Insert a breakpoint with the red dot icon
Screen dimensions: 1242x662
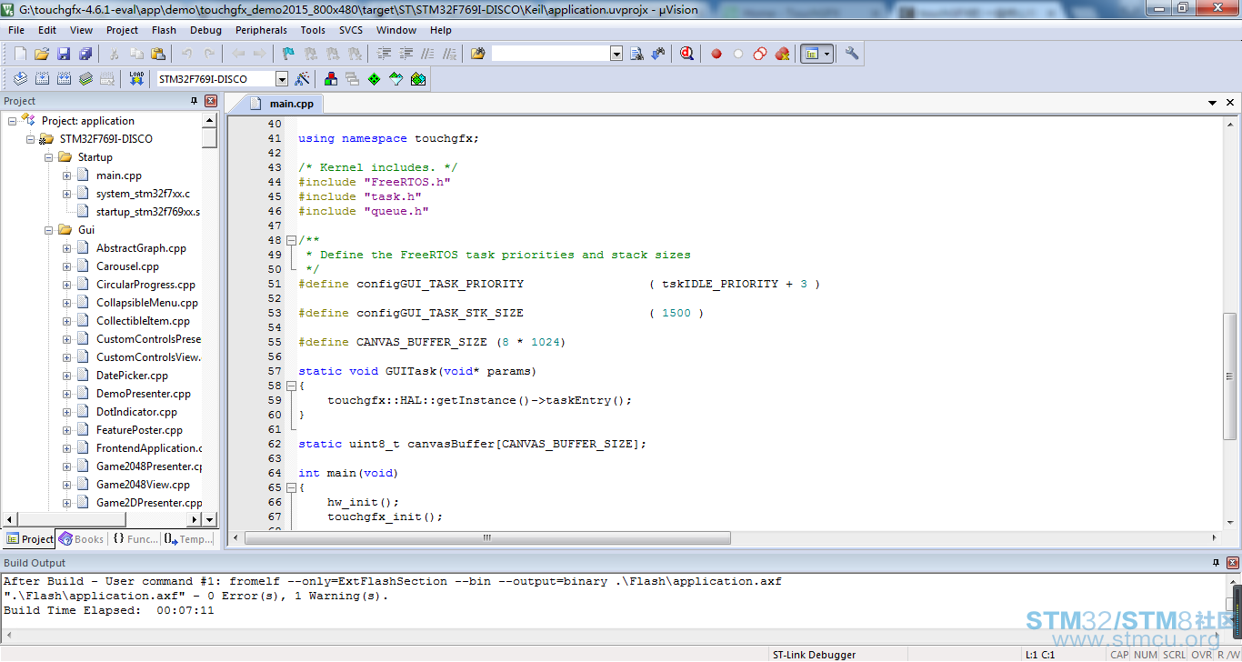tap(716, 54)
